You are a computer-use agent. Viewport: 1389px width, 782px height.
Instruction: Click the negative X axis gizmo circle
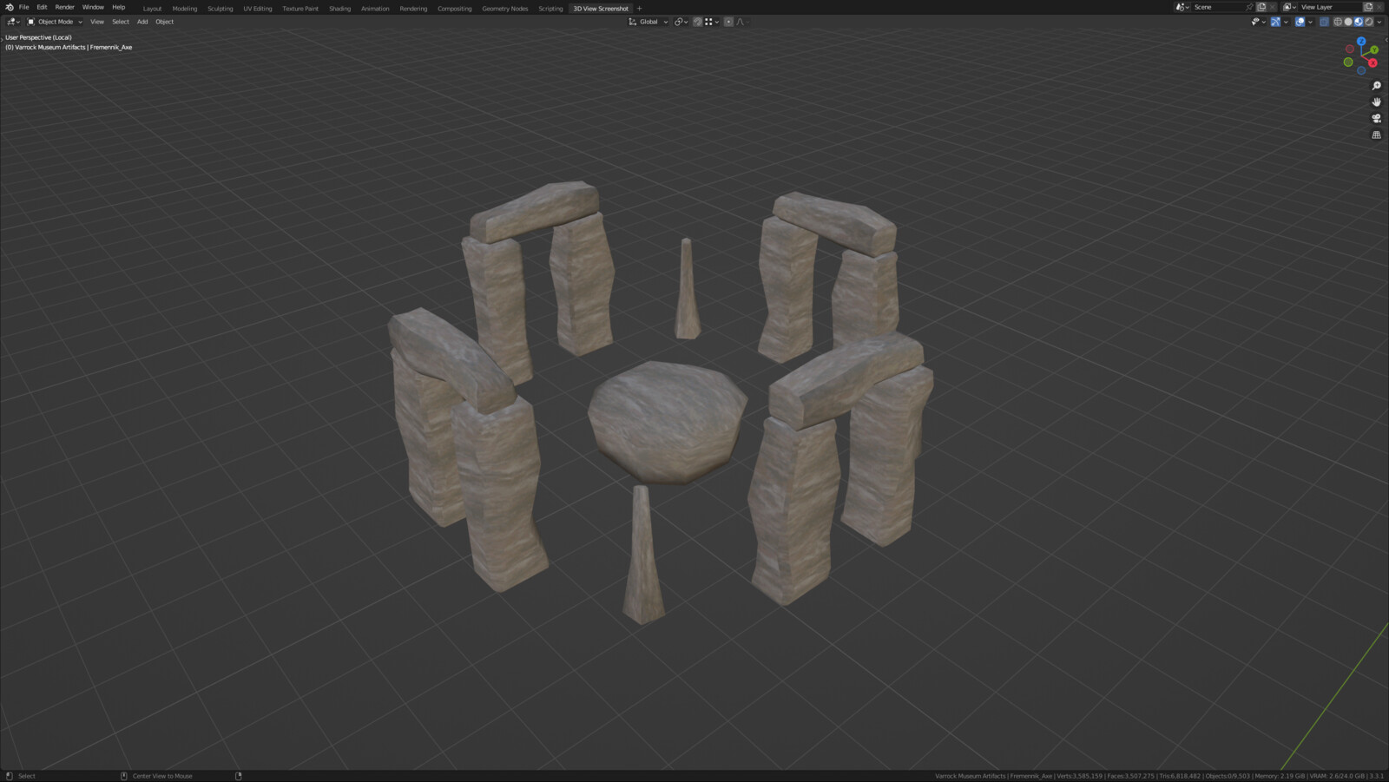[x=1350, y=49]
